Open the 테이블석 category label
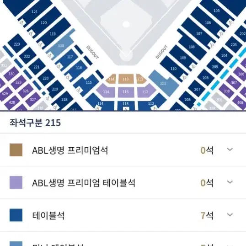 tap(48, 215)
